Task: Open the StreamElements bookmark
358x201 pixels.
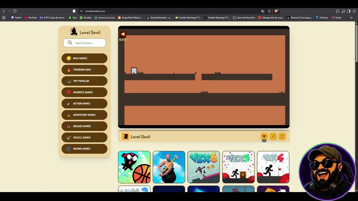Action: point(159,18)
